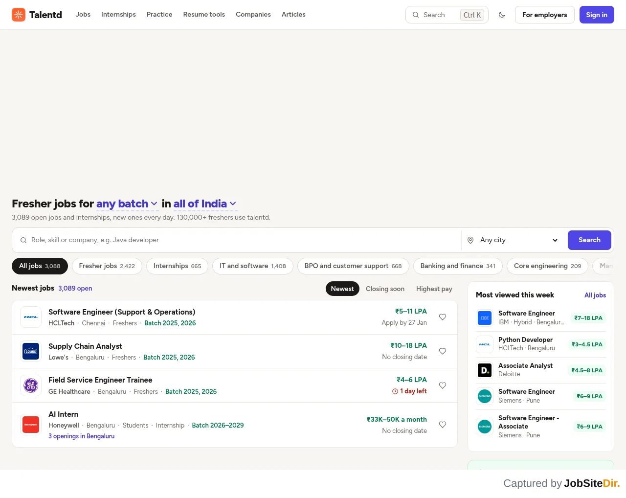Open the For employers page
Viewport: 626px width, 498px height.
point(545,15)
